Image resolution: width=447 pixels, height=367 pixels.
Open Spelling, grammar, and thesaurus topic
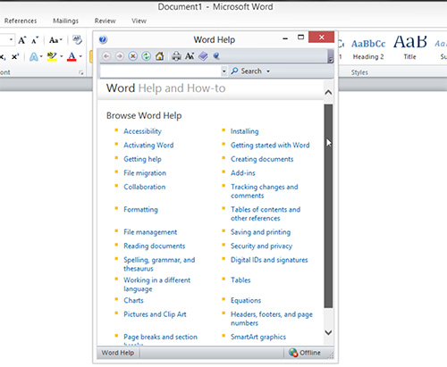(x=159, y=264)
